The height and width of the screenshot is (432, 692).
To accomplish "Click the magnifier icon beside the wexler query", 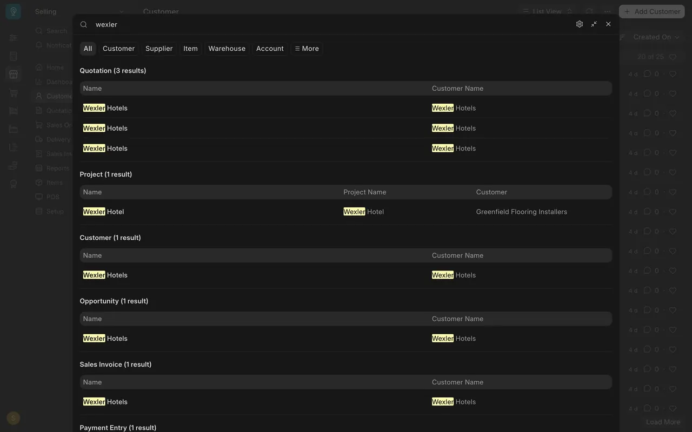I will pos(84,24).
